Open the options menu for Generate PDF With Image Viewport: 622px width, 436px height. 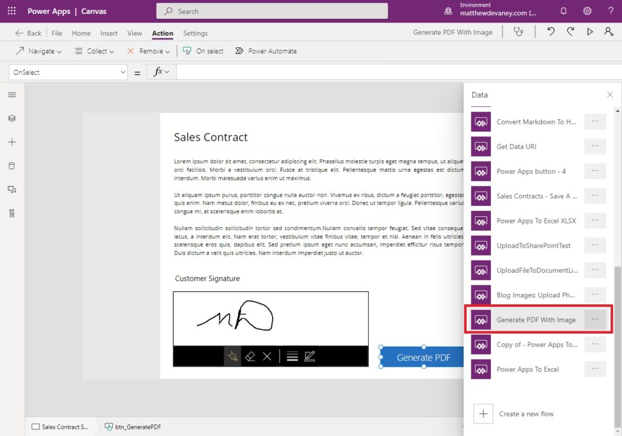pos(595,319)
